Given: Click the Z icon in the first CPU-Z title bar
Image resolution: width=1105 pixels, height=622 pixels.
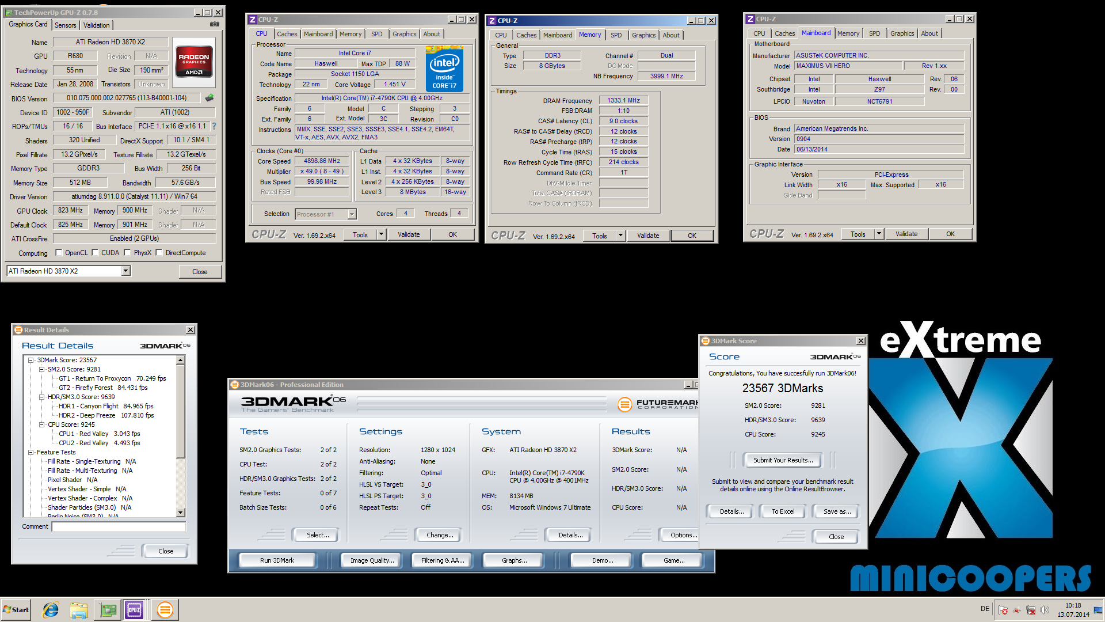Looking at the screenshot, I should [252, 20].
